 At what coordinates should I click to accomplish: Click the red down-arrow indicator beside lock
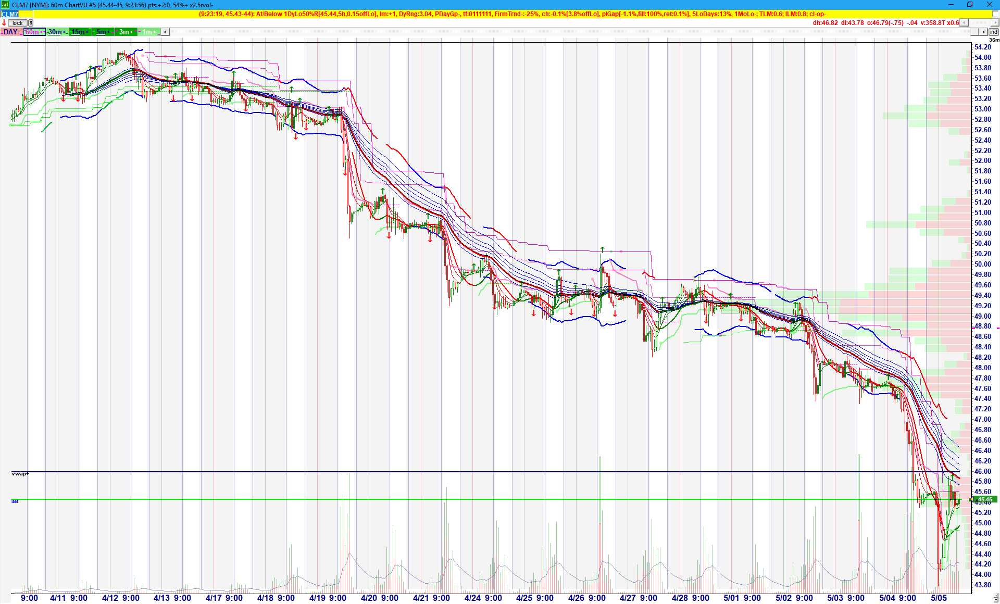(4, 22)
